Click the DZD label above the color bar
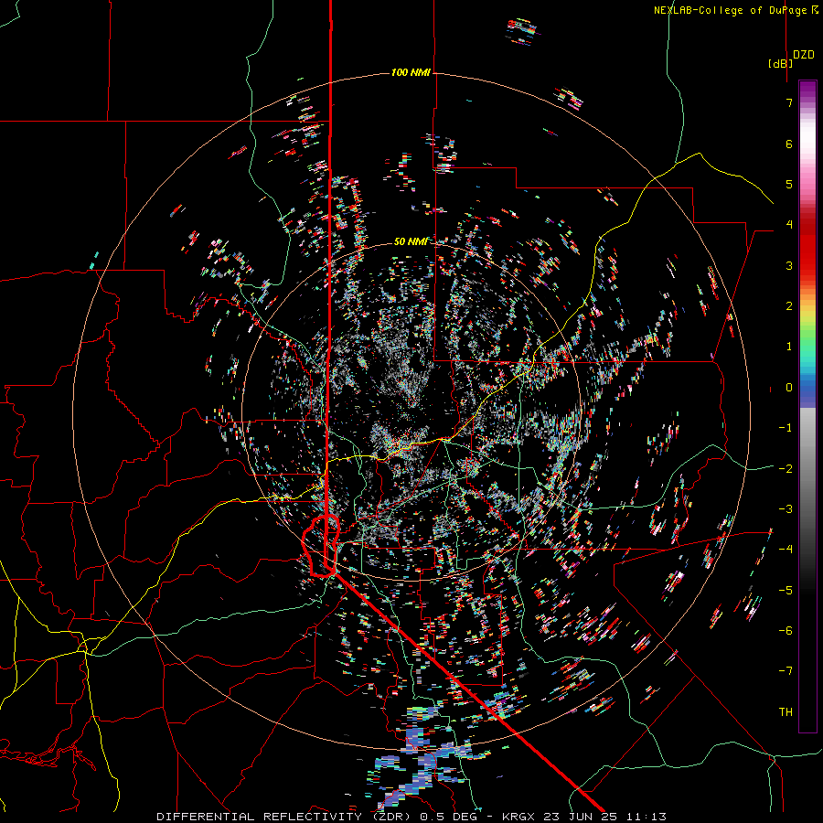The width and height of the screenshot is (823, 823). 804,55
